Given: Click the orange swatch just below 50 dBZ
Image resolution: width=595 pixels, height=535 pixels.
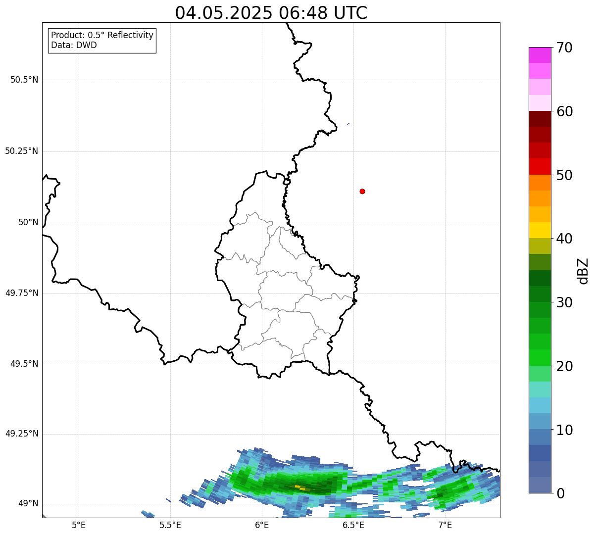Looking at the screenshot, I should (540, 183).
